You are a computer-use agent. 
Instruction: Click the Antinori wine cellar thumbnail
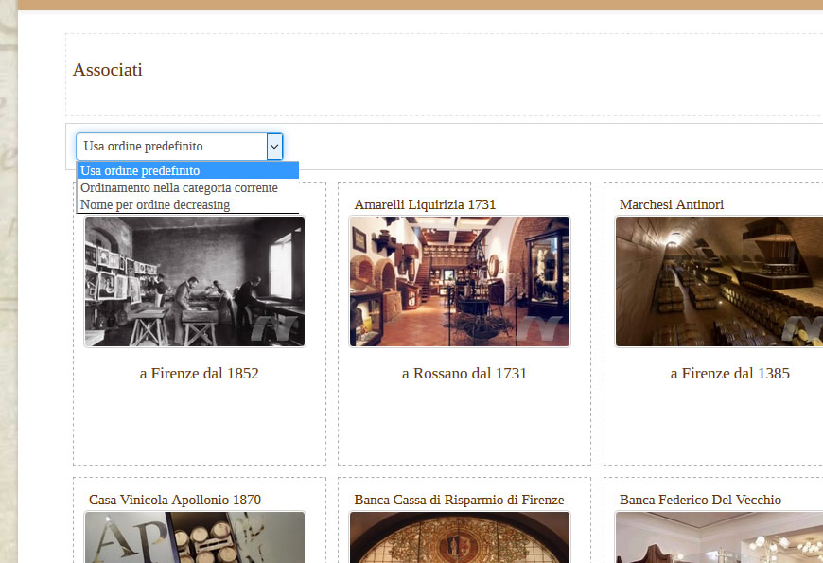tap(719, 282)
